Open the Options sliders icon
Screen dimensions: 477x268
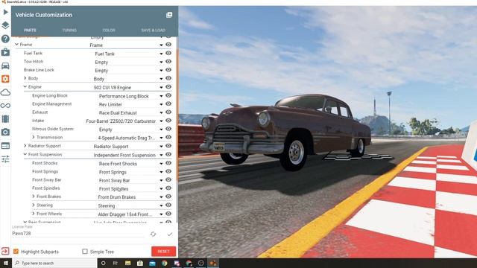(5, 159)
